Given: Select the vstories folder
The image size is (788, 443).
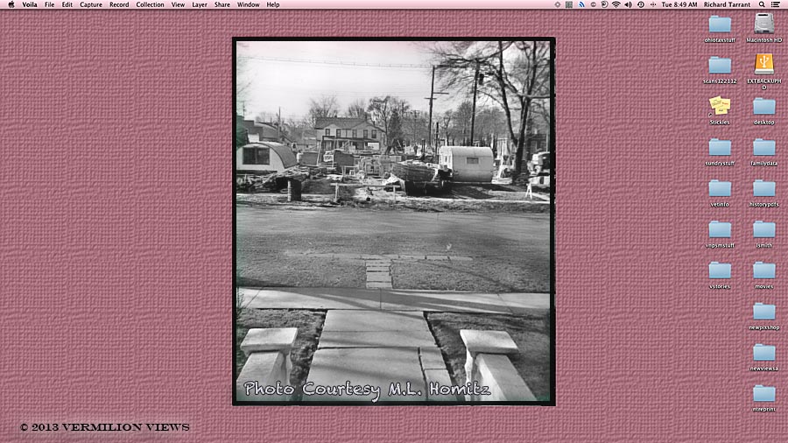Looking at the screenshot, I should [x=720, y=271].
